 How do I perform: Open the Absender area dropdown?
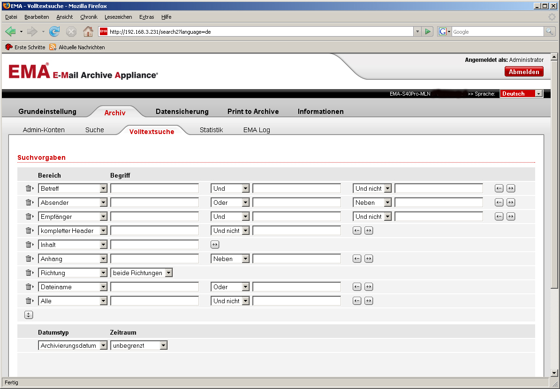click(73, 202)
